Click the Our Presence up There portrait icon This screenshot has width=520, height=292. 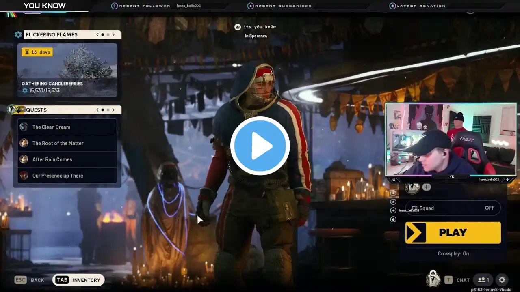(24, 176)
